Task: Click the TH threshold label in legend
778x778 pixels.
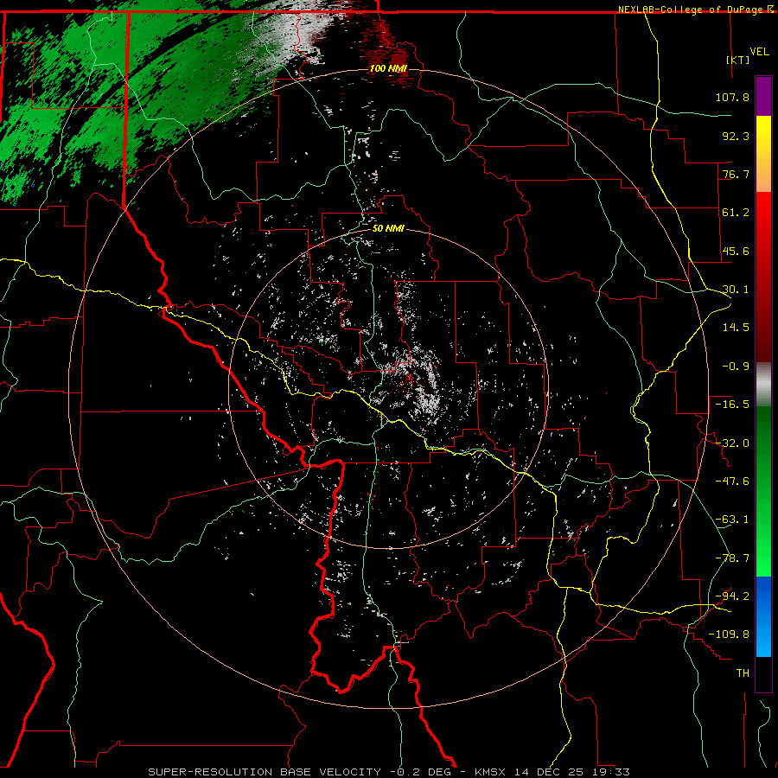Action: click(743, 673)
